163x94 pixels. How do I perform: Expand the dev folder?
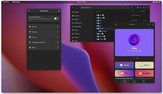[97, 20]
